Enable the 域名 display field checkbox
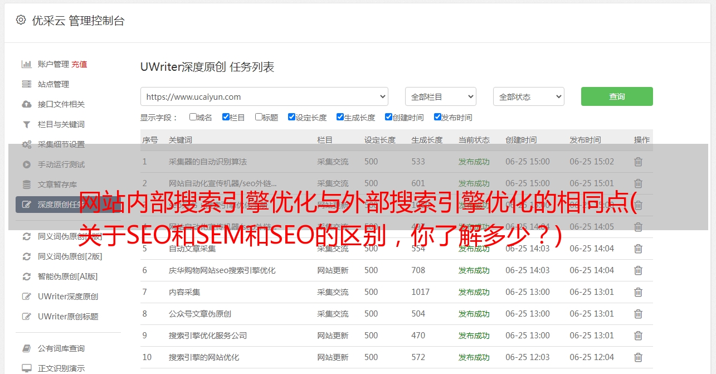The image size is (716, 374). [193, 117]
